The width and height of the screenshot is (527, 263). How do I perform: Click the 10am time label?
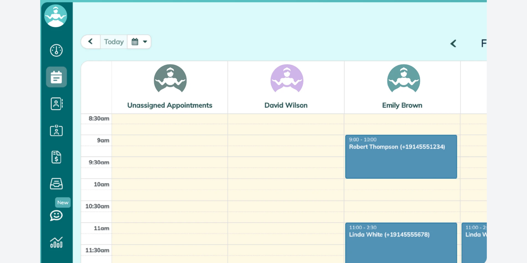coord(101,184)
